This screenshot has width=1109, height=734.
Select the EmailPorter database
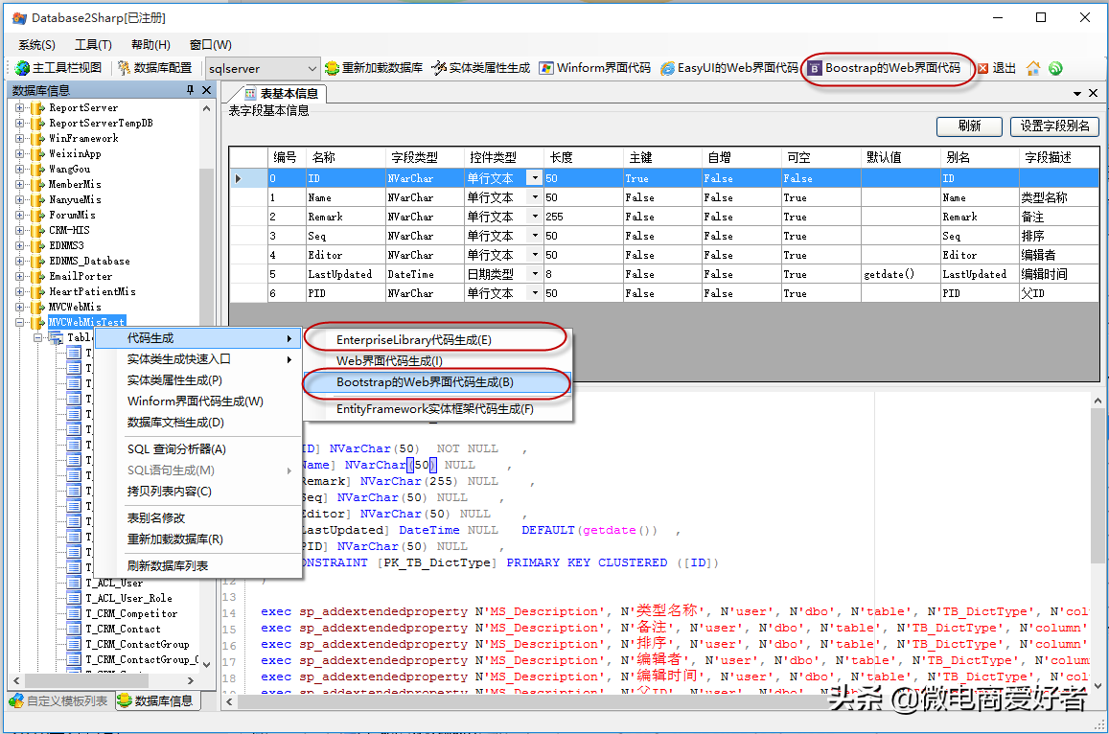point(80,277)
